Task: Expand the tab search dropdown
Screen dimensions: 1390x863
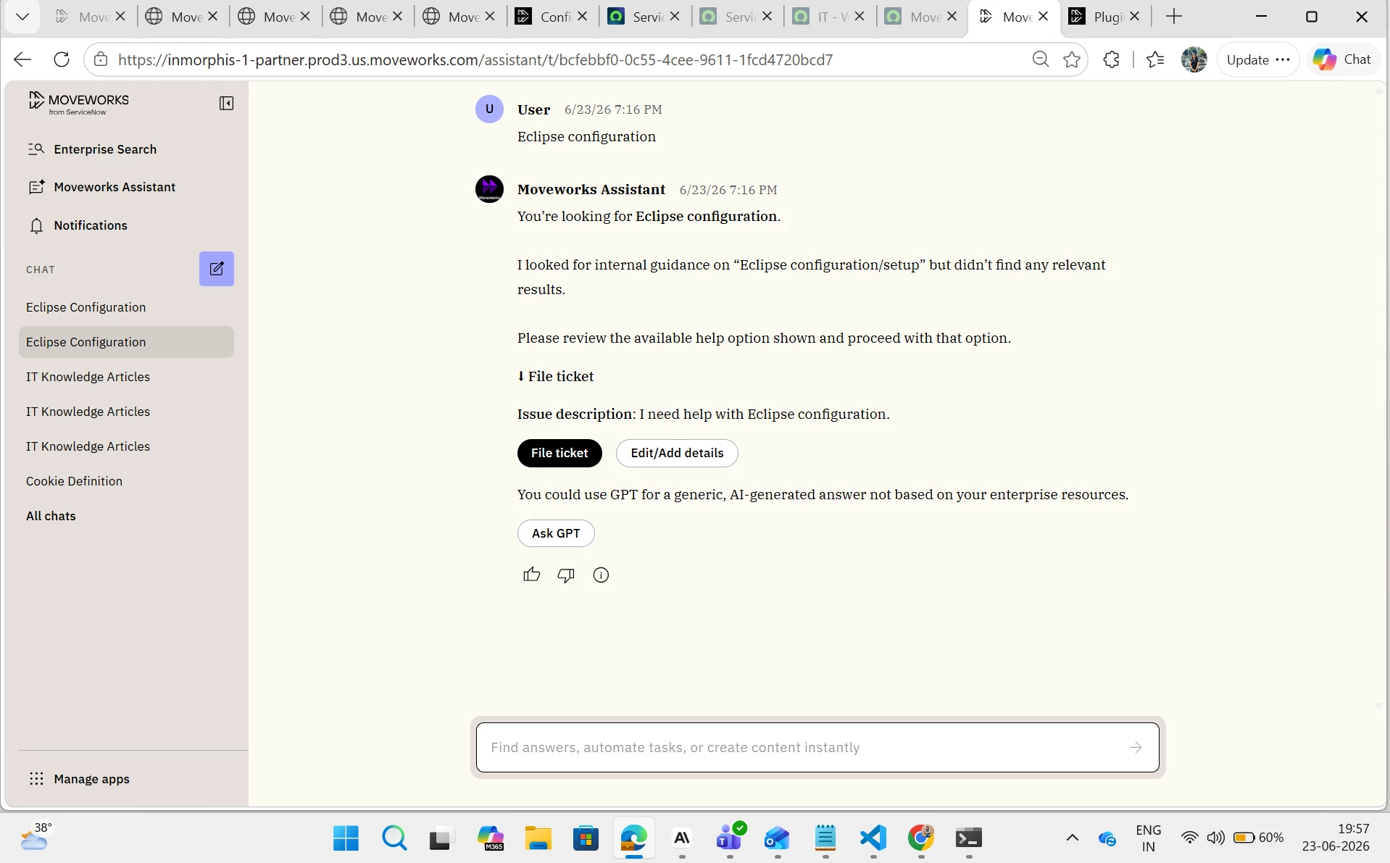Action: point(22,17)
